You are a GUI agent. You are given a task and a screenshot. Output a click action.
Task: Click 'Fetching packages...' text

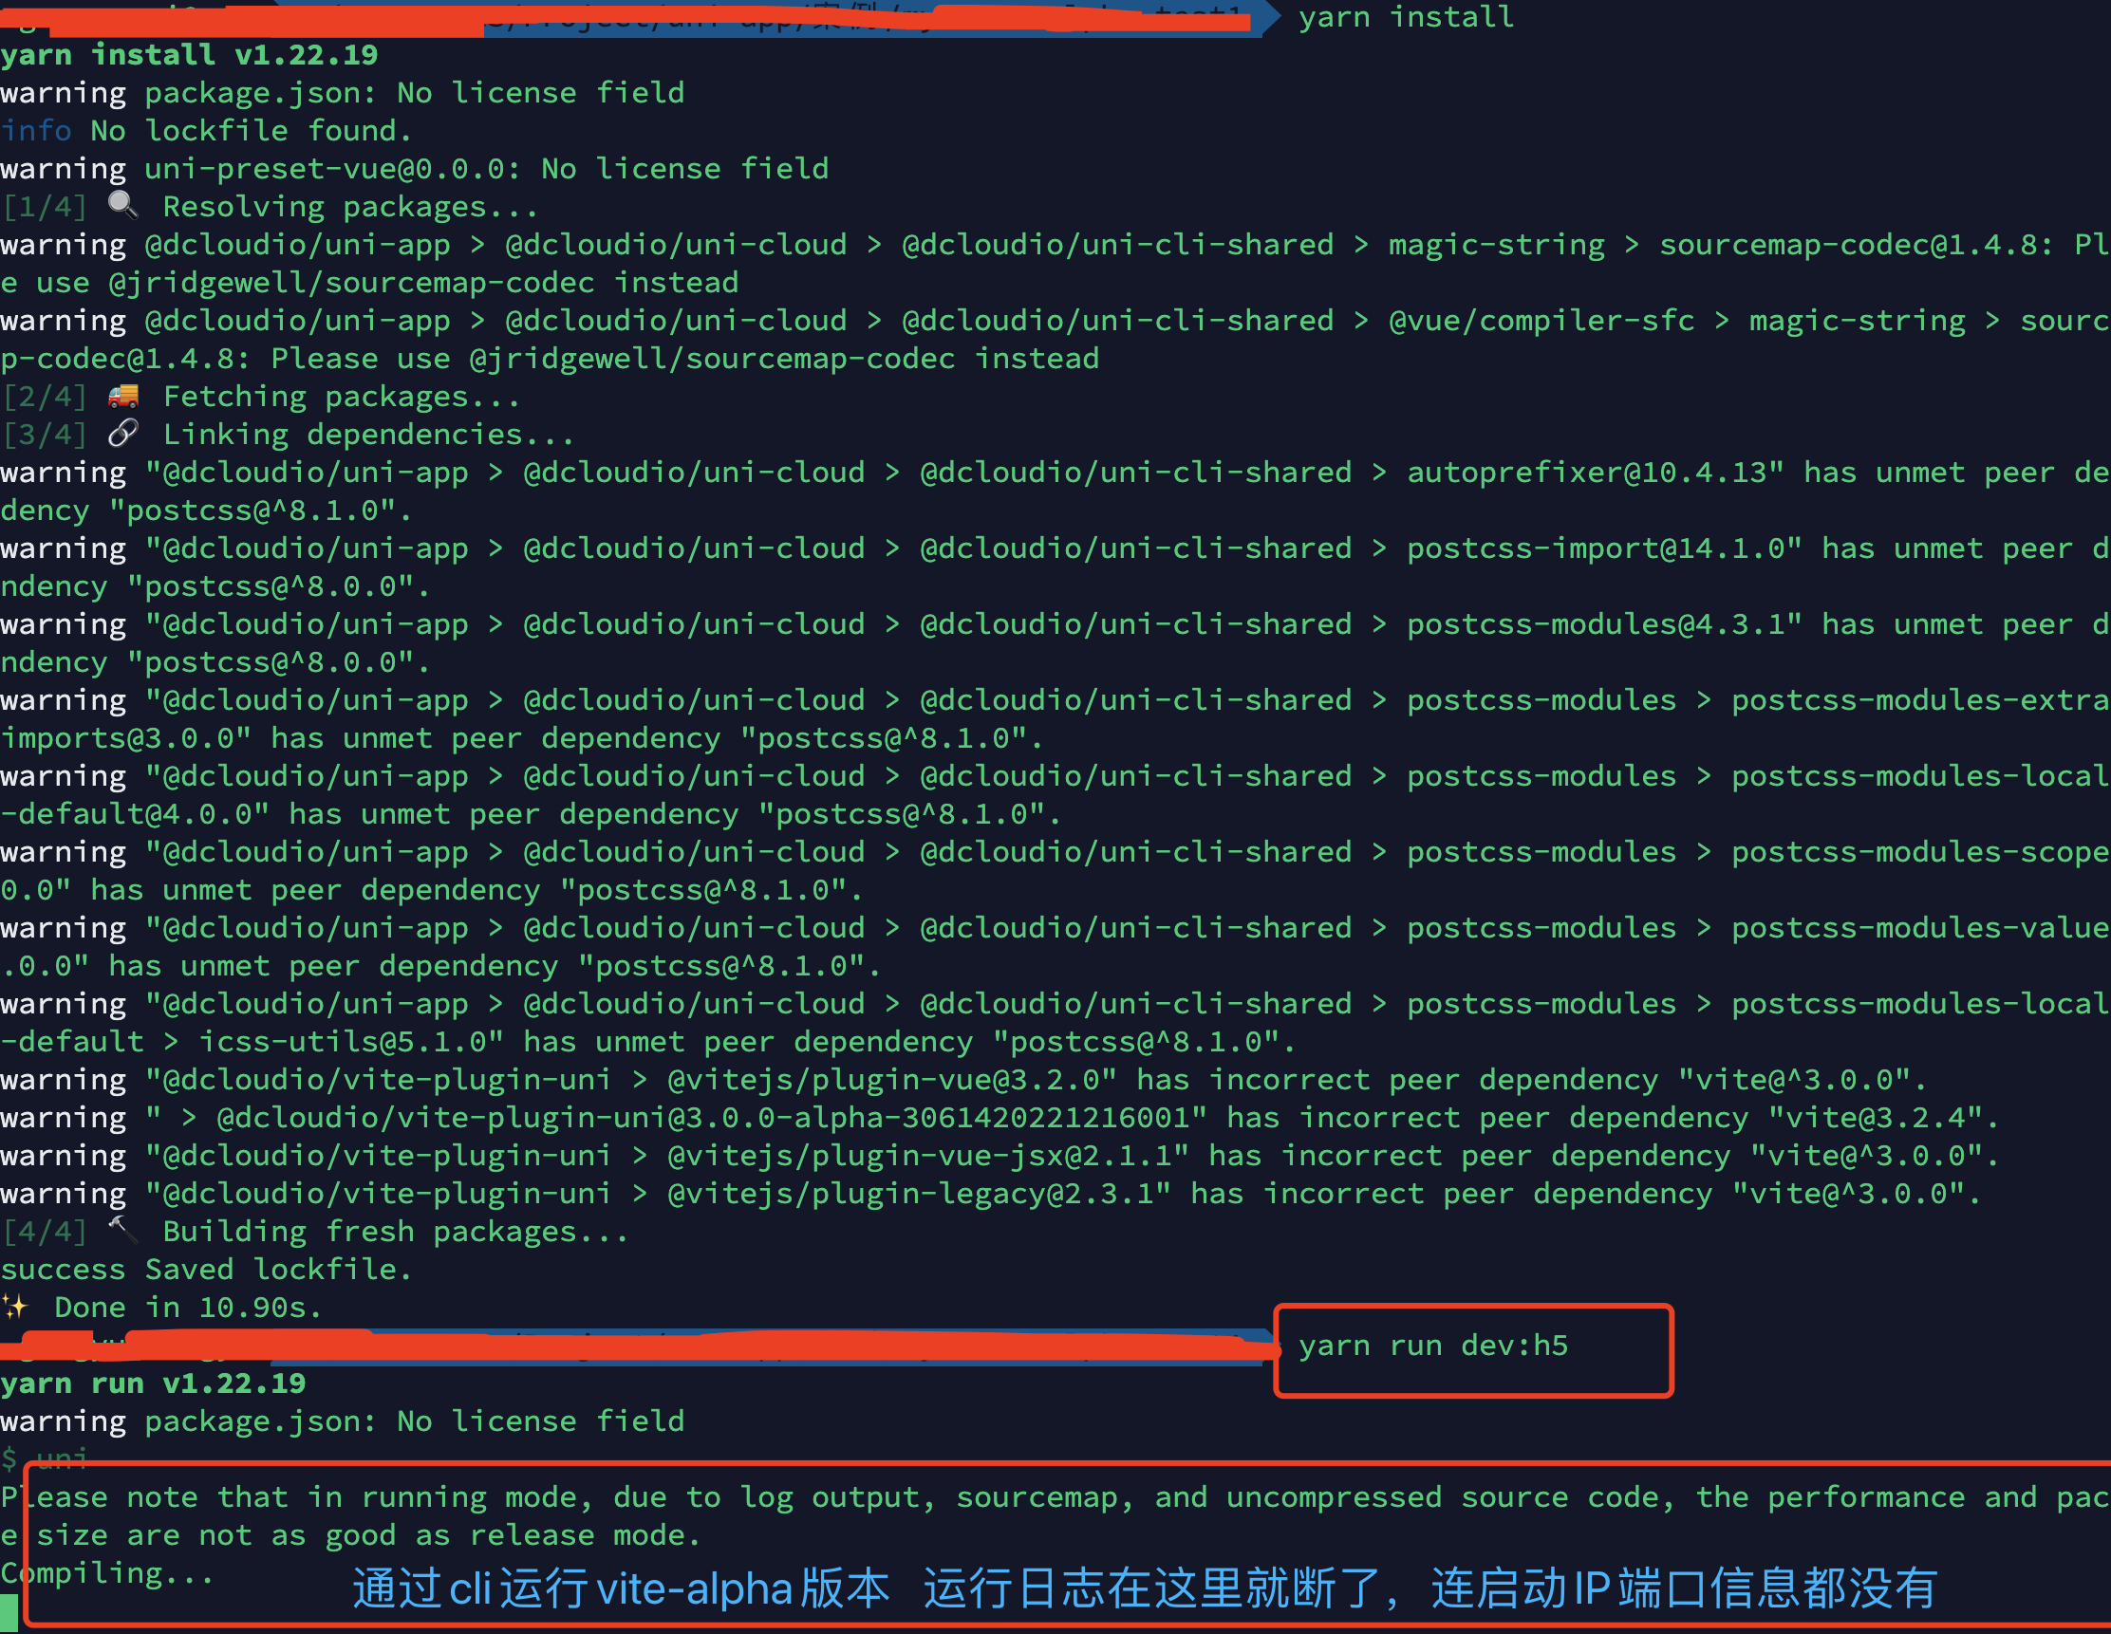point(341,398)
